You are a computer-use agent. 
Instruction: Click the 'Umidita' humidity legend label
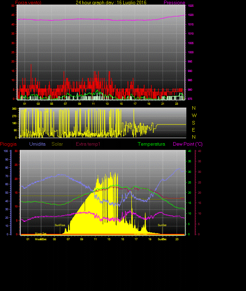[x=37, y=144]
